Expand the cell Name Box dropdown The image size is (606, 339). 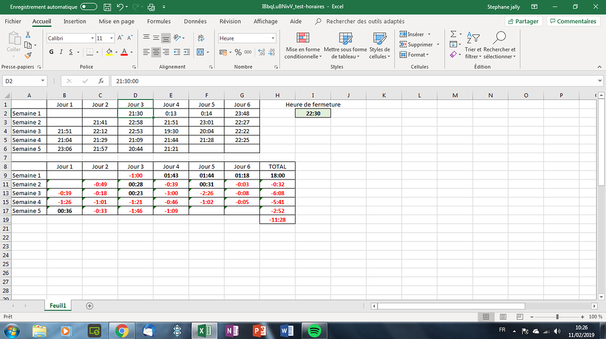point(42,82)
